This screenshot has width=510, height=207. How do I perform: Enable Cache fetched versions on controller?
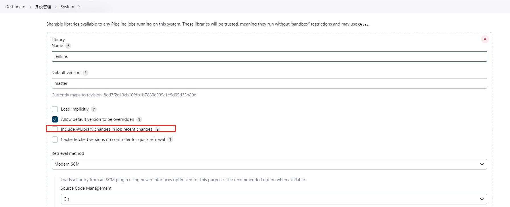[x=55, y=140]
